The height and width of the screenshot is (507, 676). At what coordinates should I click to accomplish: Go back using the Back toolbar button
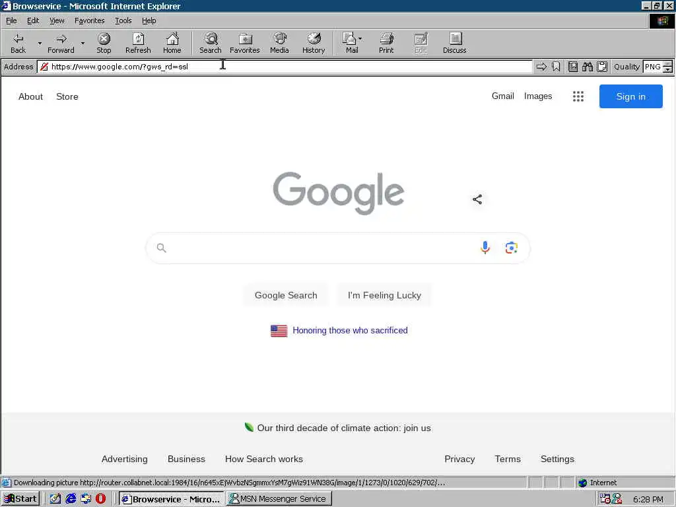click(18, 43)
